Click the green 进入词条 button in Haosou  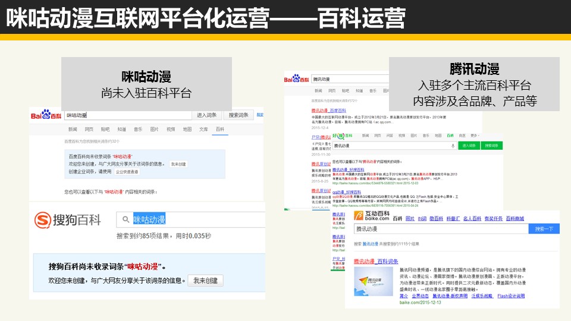469,146
